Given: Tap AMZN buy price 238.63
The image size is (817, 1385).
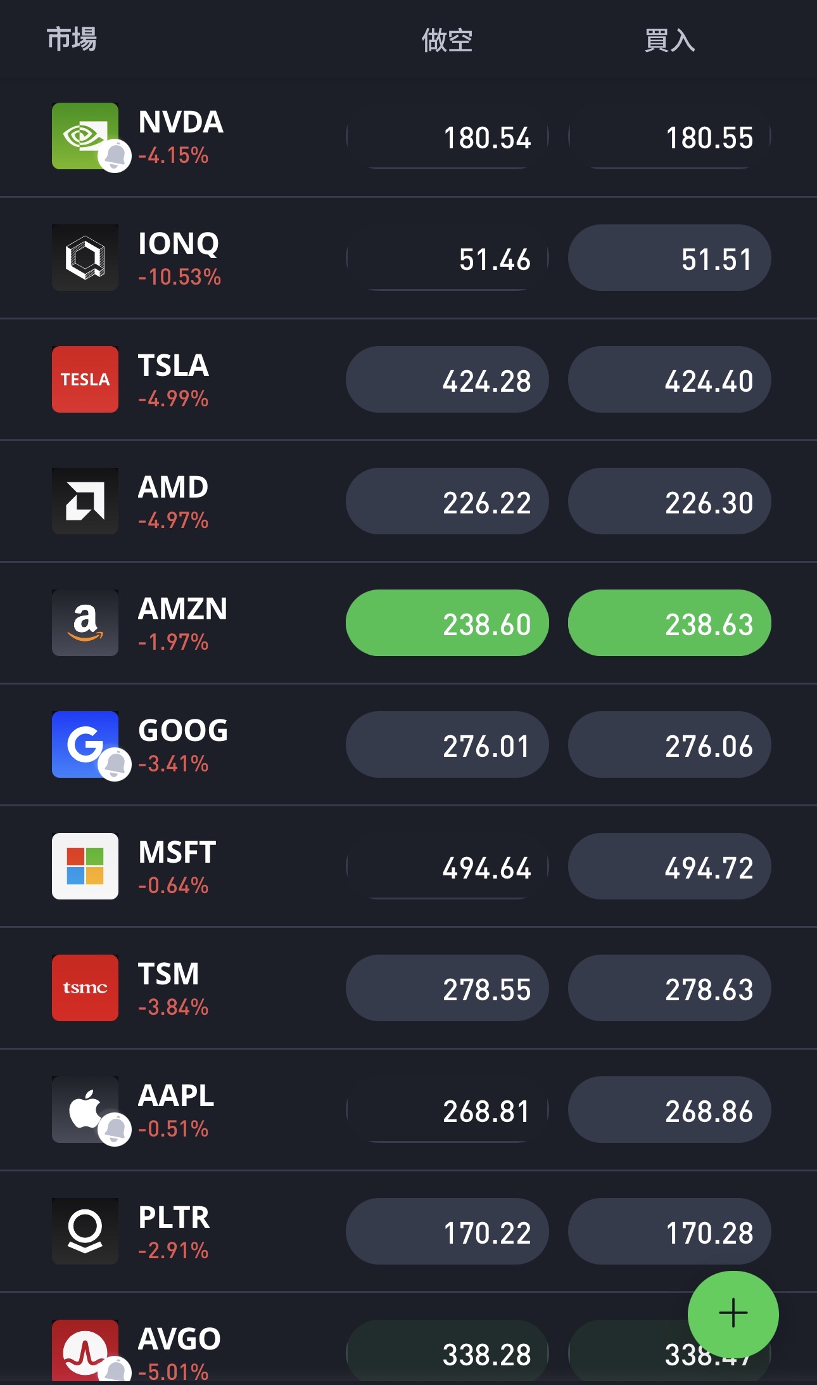Looking at the screenshot, I should point(669,623).
